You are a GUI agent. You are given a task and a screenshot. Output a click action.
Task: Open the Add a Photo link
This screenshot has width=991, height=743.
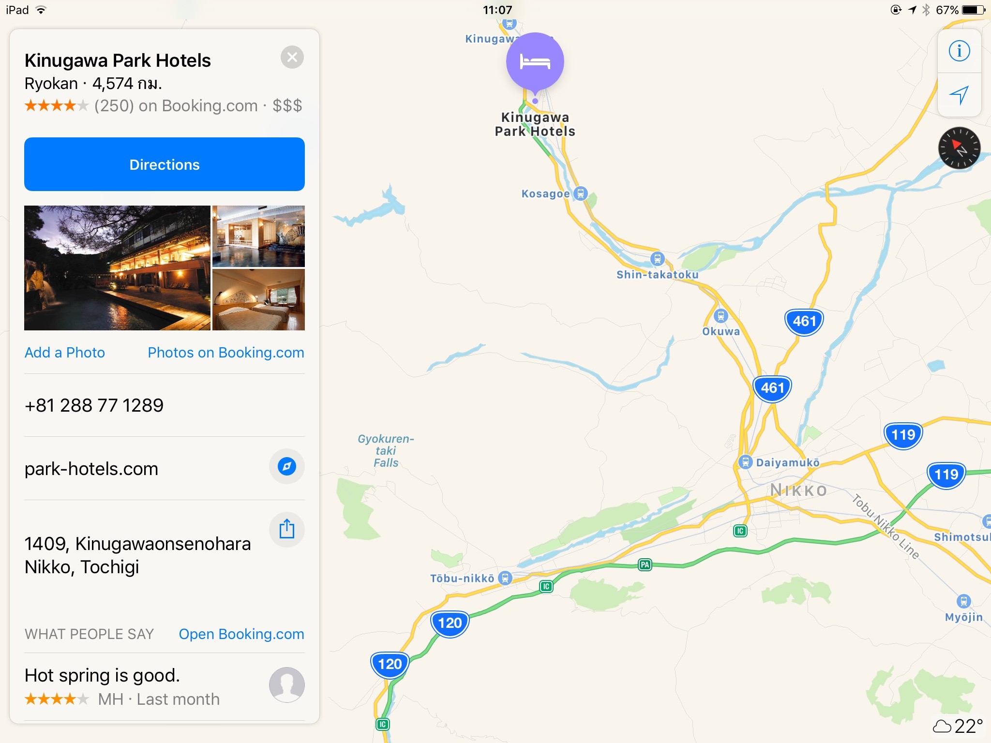[65, 353]
